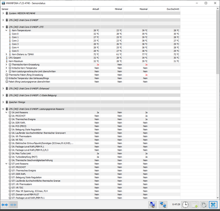
Task: Click the scrollbar down arrow
Action: [218, 198]
